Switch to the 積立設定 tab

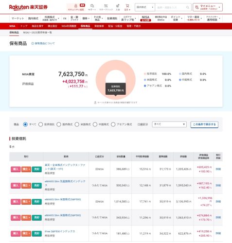[x=53, y=26]
